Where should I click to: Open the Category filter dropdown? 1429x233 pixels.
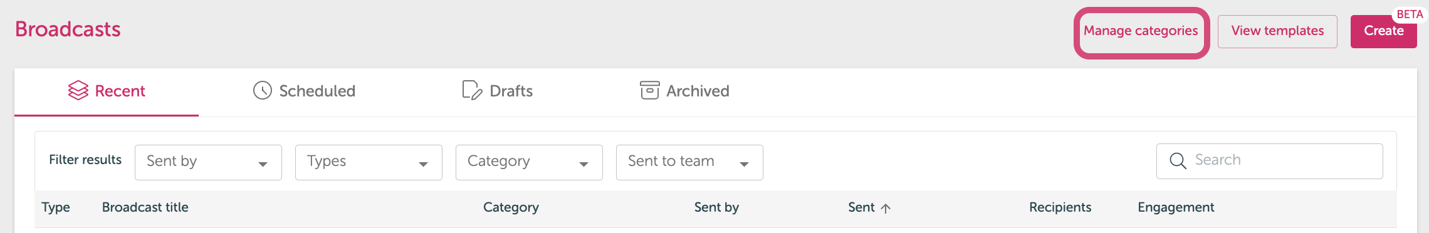point(529,162)
